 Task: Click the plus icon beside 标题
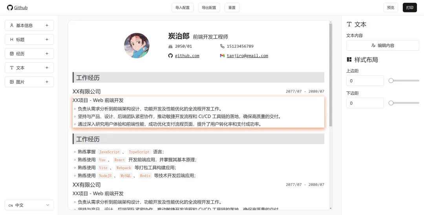coord(47,40)
